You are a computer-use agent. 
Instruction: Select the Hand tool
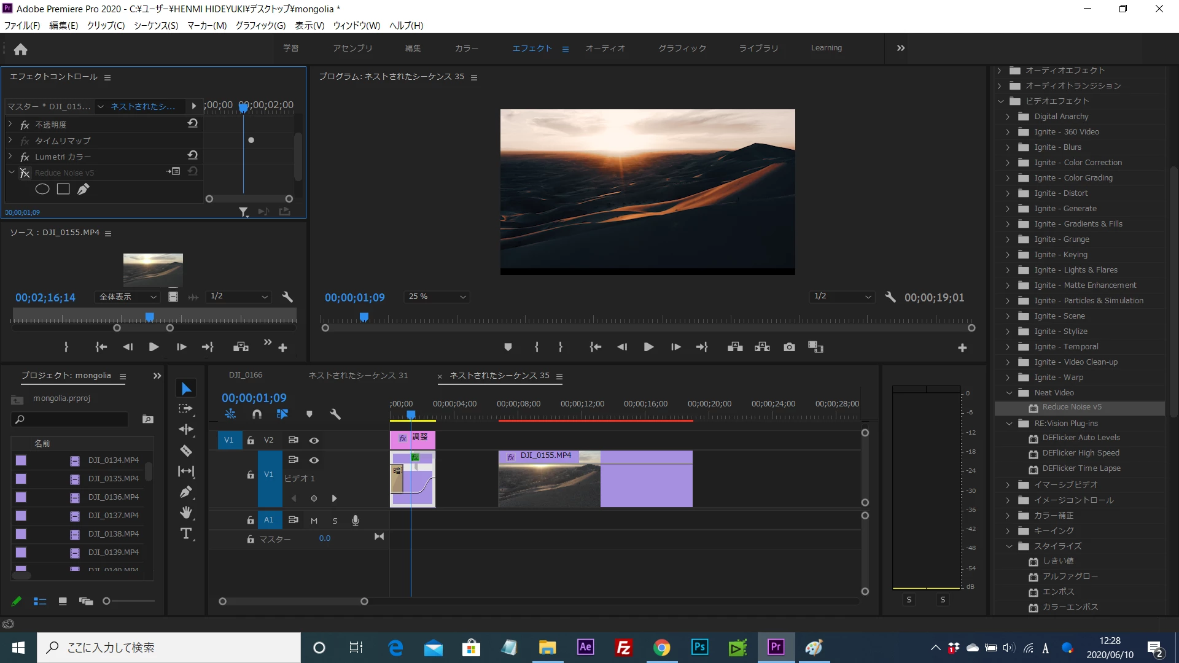(186, 513)
